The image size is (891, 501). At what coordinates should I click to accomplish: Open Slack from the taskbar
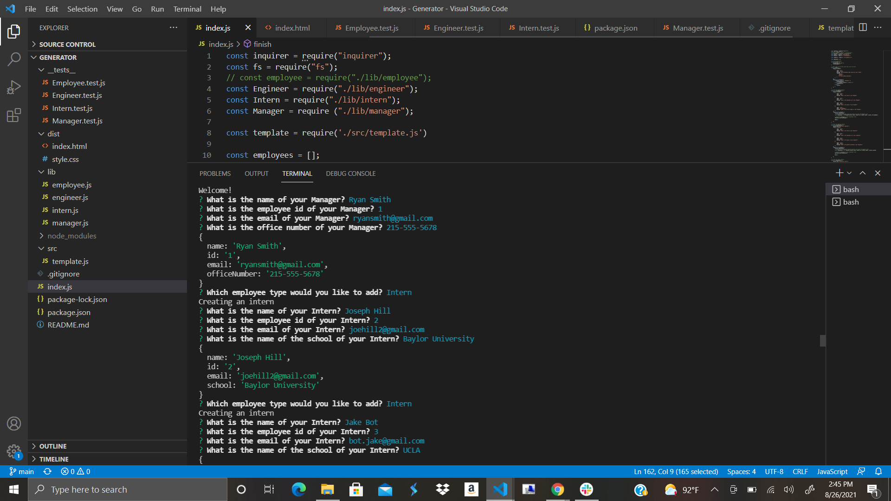586,489
